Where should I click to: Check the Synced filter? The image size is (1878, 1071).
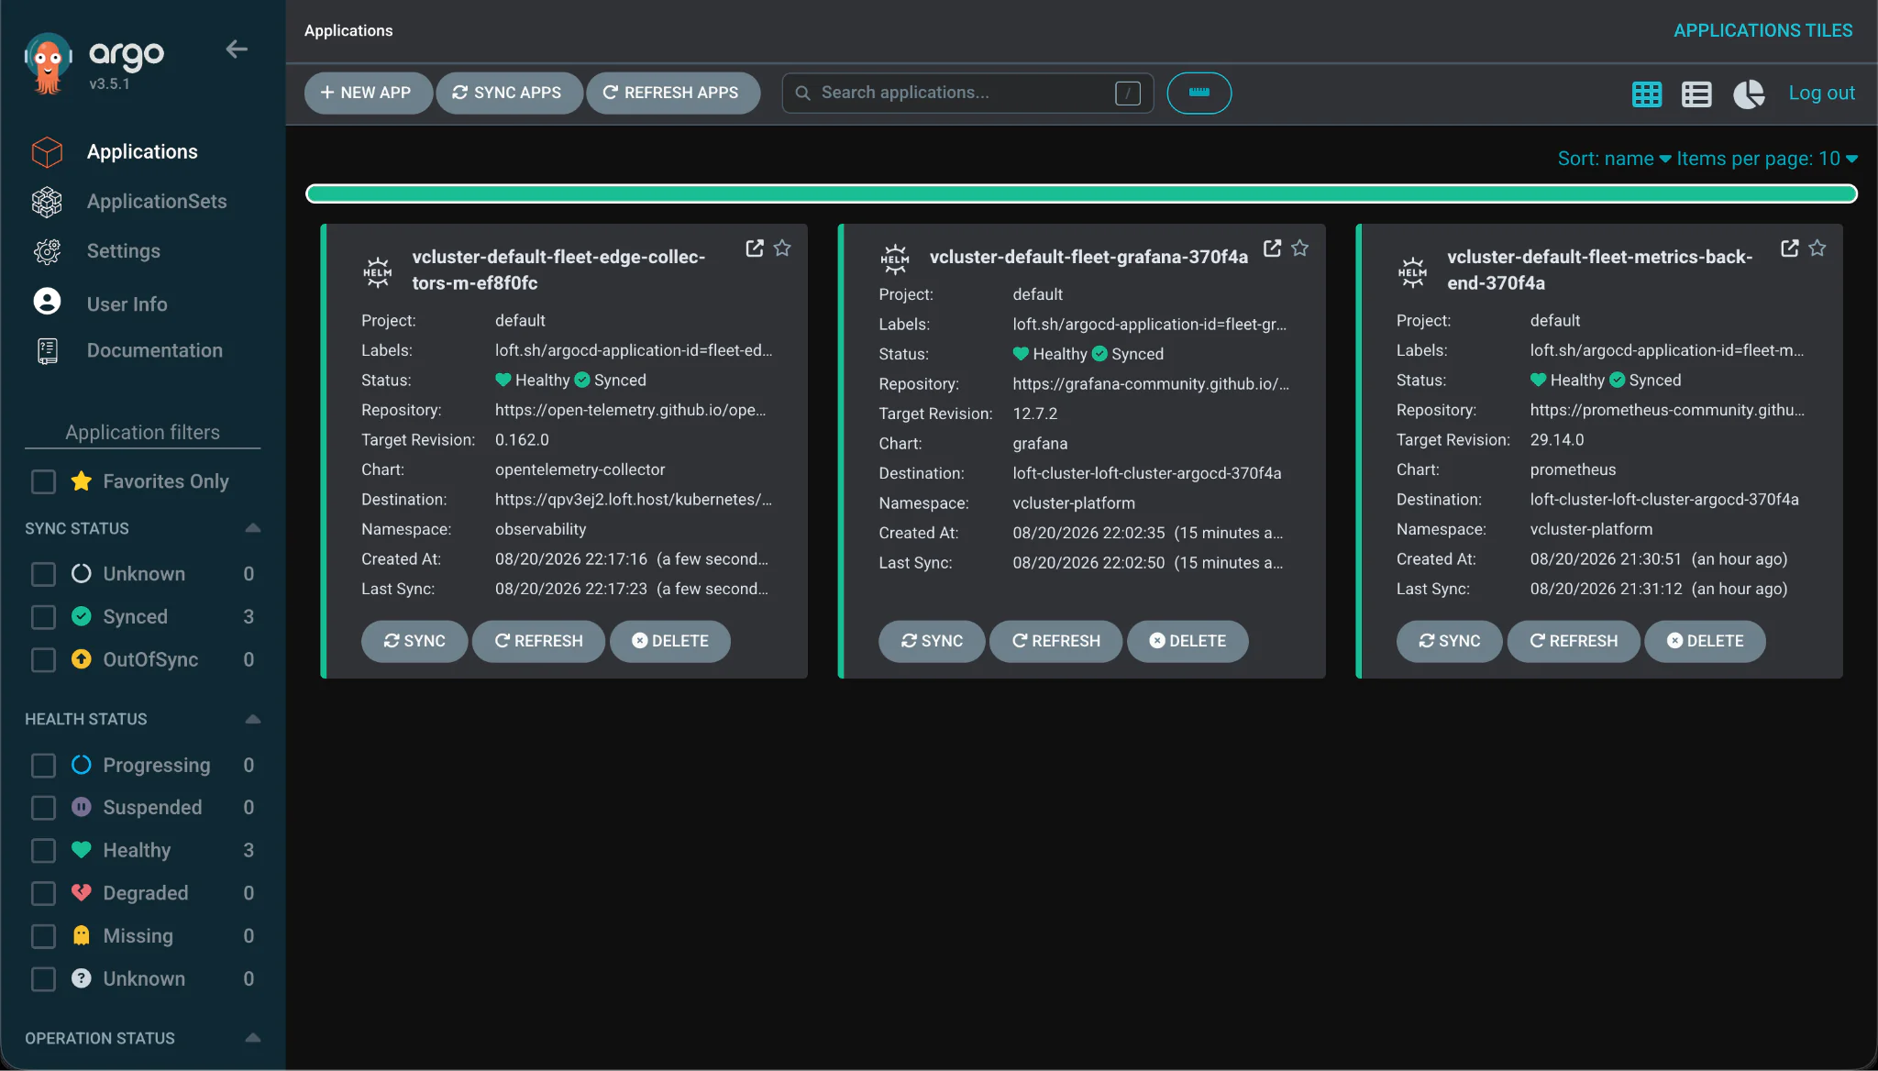[43, 617]
